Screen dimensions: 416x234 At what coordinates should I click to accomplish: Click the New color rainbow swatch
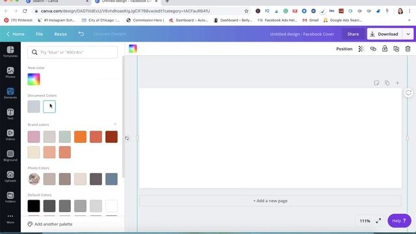[x=34, y=79]
